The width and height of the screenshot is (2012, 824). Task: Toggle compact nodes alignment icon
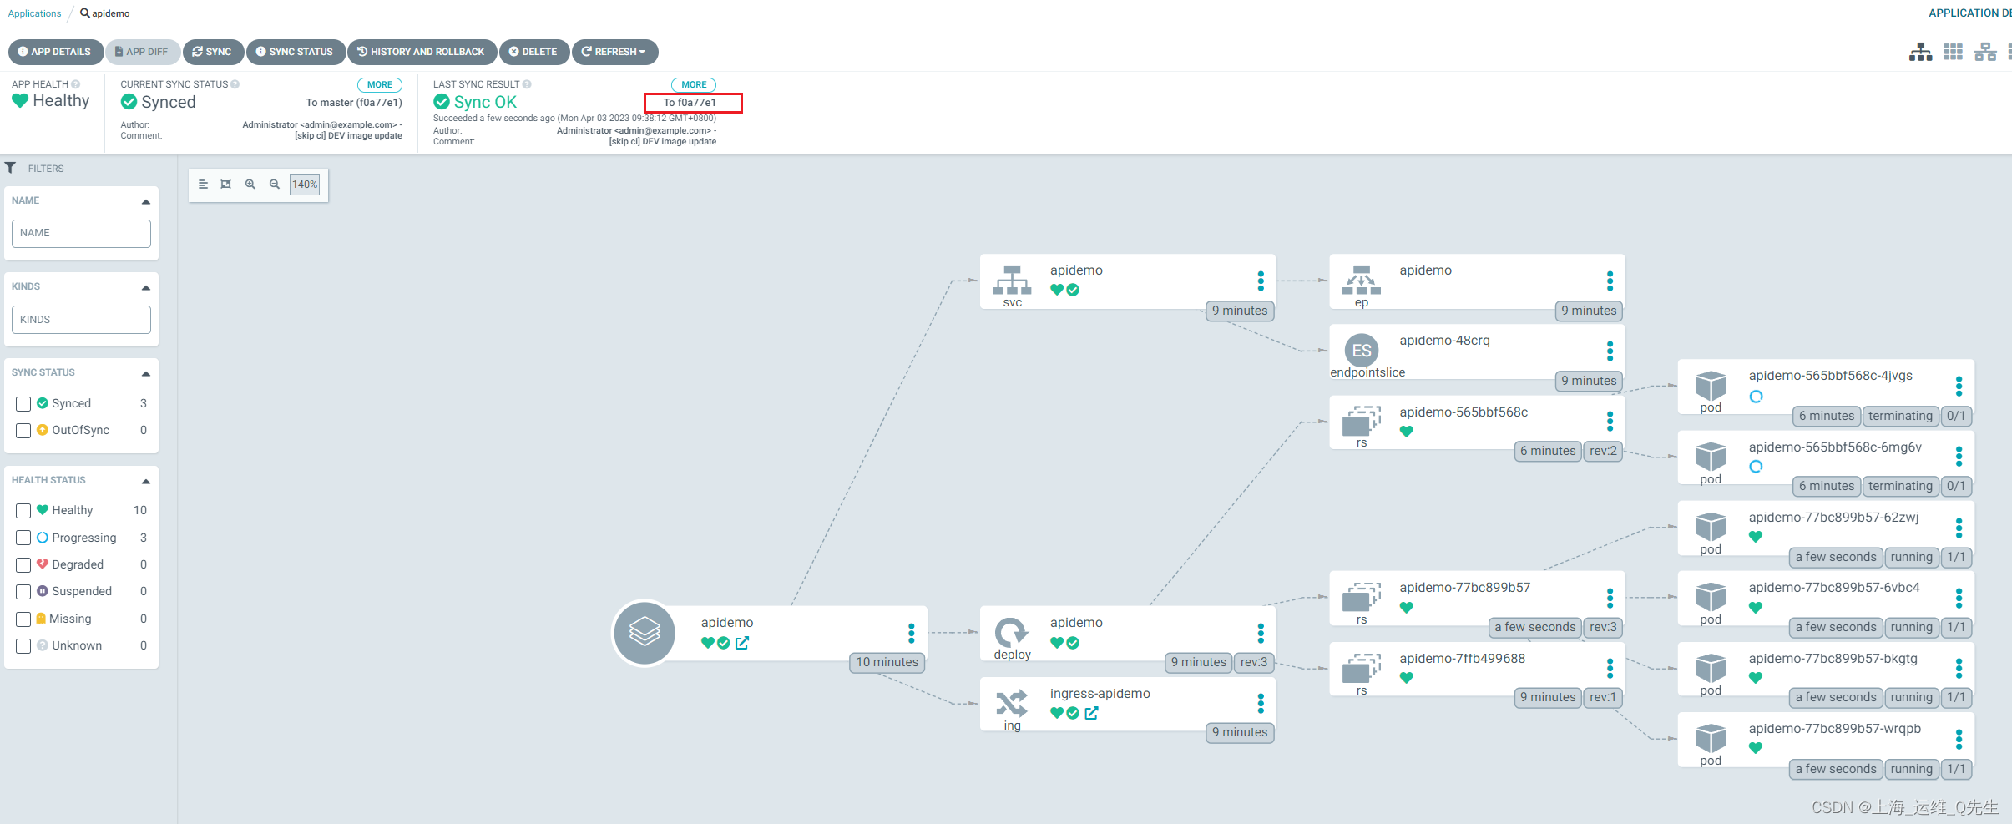click(x=202, y=185)
